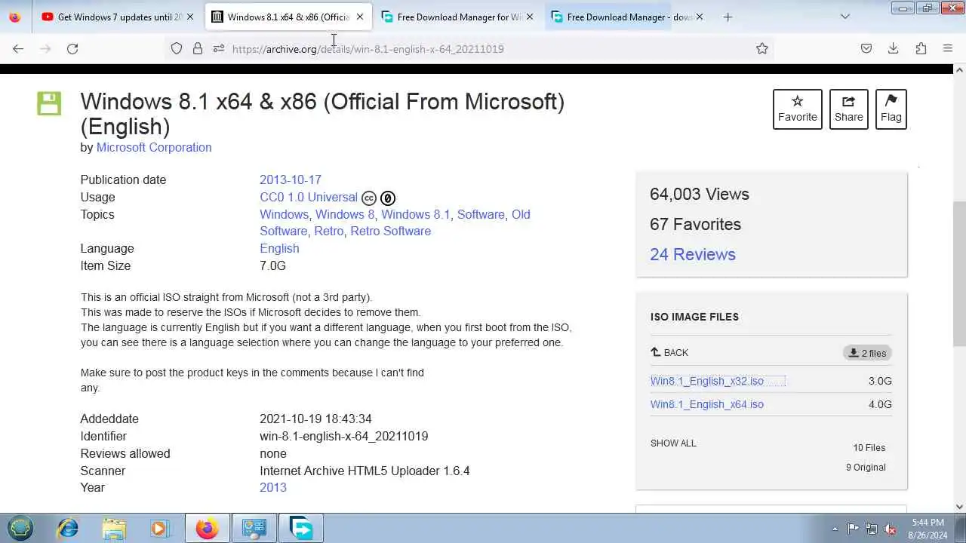Click the Action Center flag tray icon
966x543 pixels.
[853, 529]
